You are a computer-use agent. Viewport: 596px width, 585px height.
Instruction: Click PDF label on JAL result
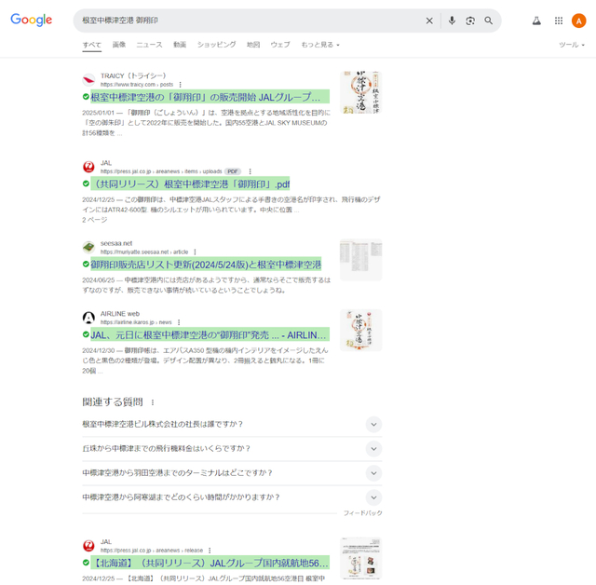point(233,171)
